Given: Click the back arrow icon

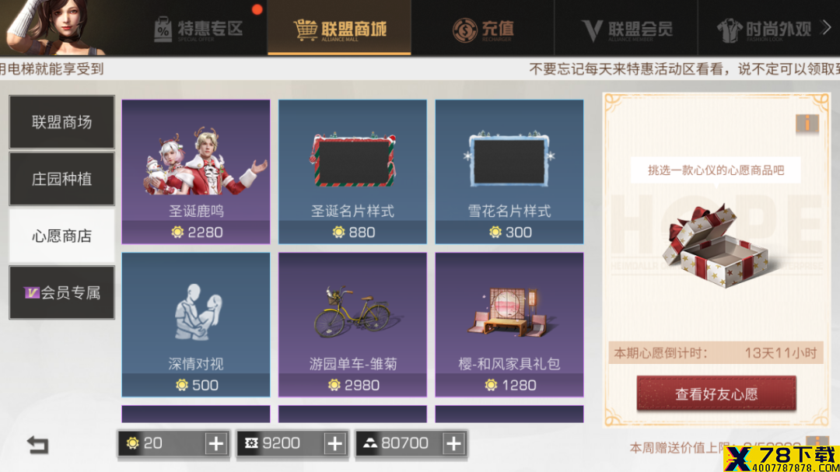Looking at the screenshot, I should pos(37,445).
